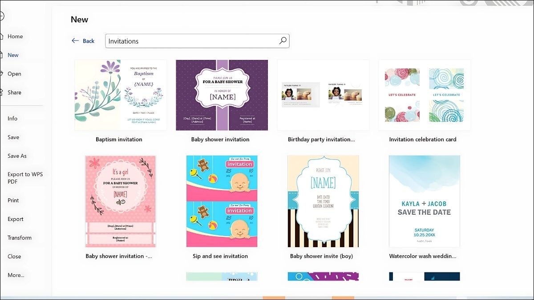This screenshot has height=300, width=534.
Task: Select the Birthday party invitation thumbnail
Action: pos(323,95)
